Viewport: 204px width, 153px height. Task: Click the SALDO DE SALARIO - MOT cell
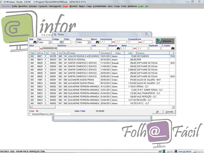(x=153, y=80)
